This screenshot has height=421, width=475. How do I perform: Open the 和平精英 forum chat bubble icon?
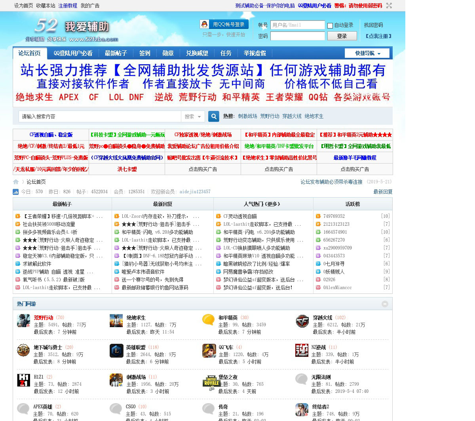(x=209, y=320)
